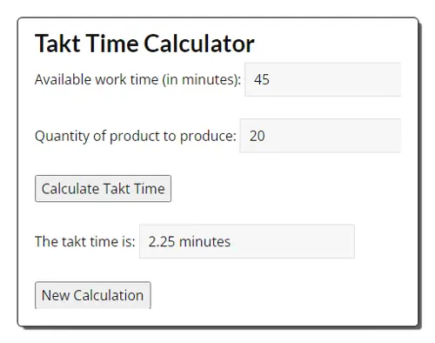Click the 'Available work time (in minutes):' label
This screenshot has height=343, width=435.
click(137, 79)
